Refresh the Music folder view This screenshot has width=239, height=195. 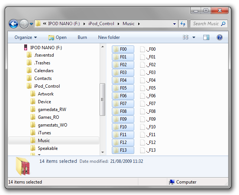tap(183, 24)
